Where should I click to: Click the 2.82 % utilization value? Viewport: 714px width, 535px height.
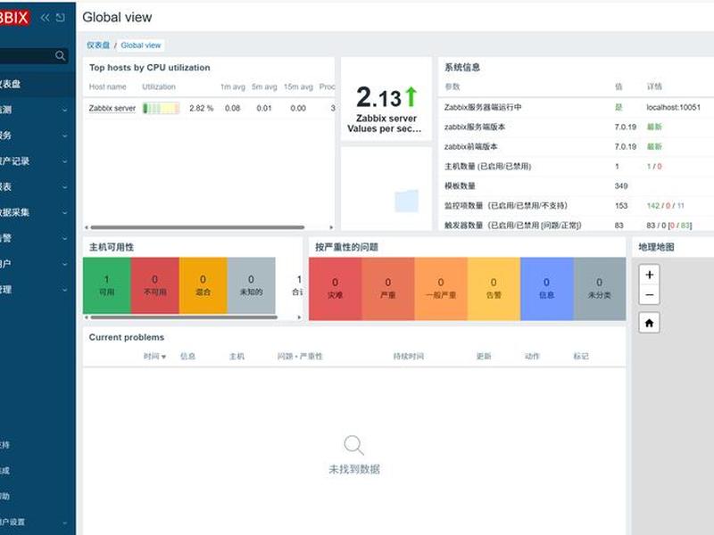coord(202,108)
